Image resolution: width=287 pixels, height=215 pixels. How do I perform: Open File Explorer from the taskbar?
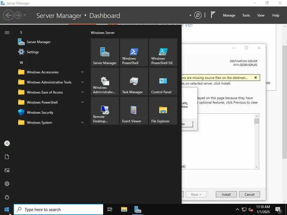click(x=124, y=209)
